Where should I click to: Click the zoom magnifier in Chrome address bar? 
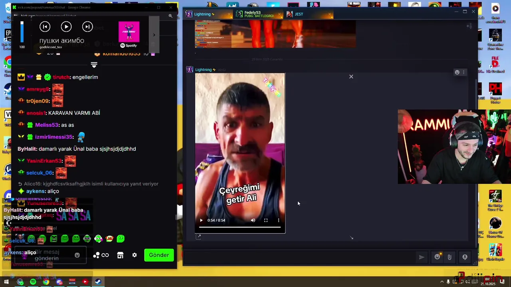170,16
